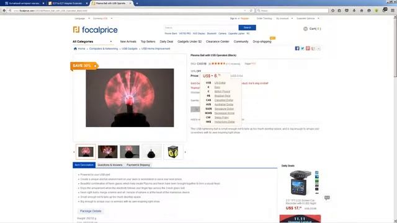The image size is (397, 223).
Task: Select Hong Kong Dollar in currency list
Action: point(225,122)
